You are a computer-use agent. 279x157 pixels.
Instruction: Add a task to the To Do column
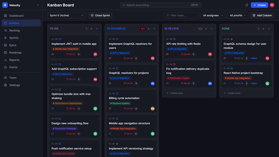pyautogui.click(x=91, y=29)
